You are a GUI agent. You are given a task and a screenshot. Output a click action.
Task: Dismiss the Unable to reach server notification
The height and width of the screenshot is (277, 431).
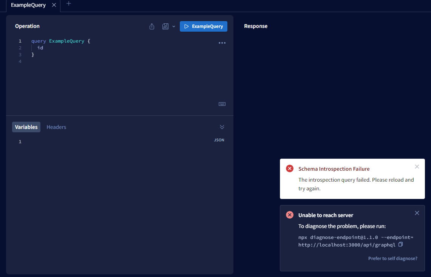417,213
